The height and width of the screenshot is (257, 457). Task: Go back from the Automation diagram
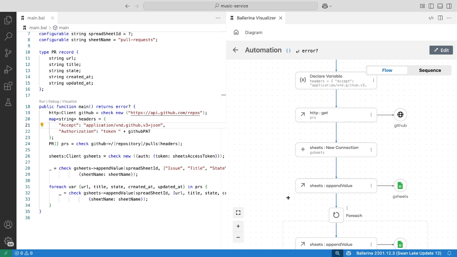point(236,50)
